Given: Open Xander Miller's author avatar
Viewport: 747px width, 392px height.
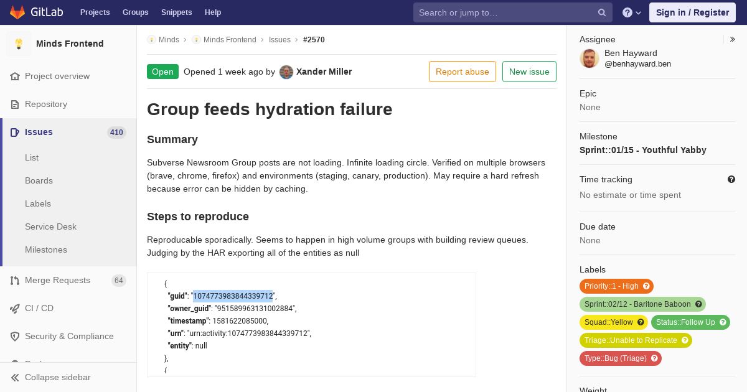Looking at the screenshot, I should point(286,72).
